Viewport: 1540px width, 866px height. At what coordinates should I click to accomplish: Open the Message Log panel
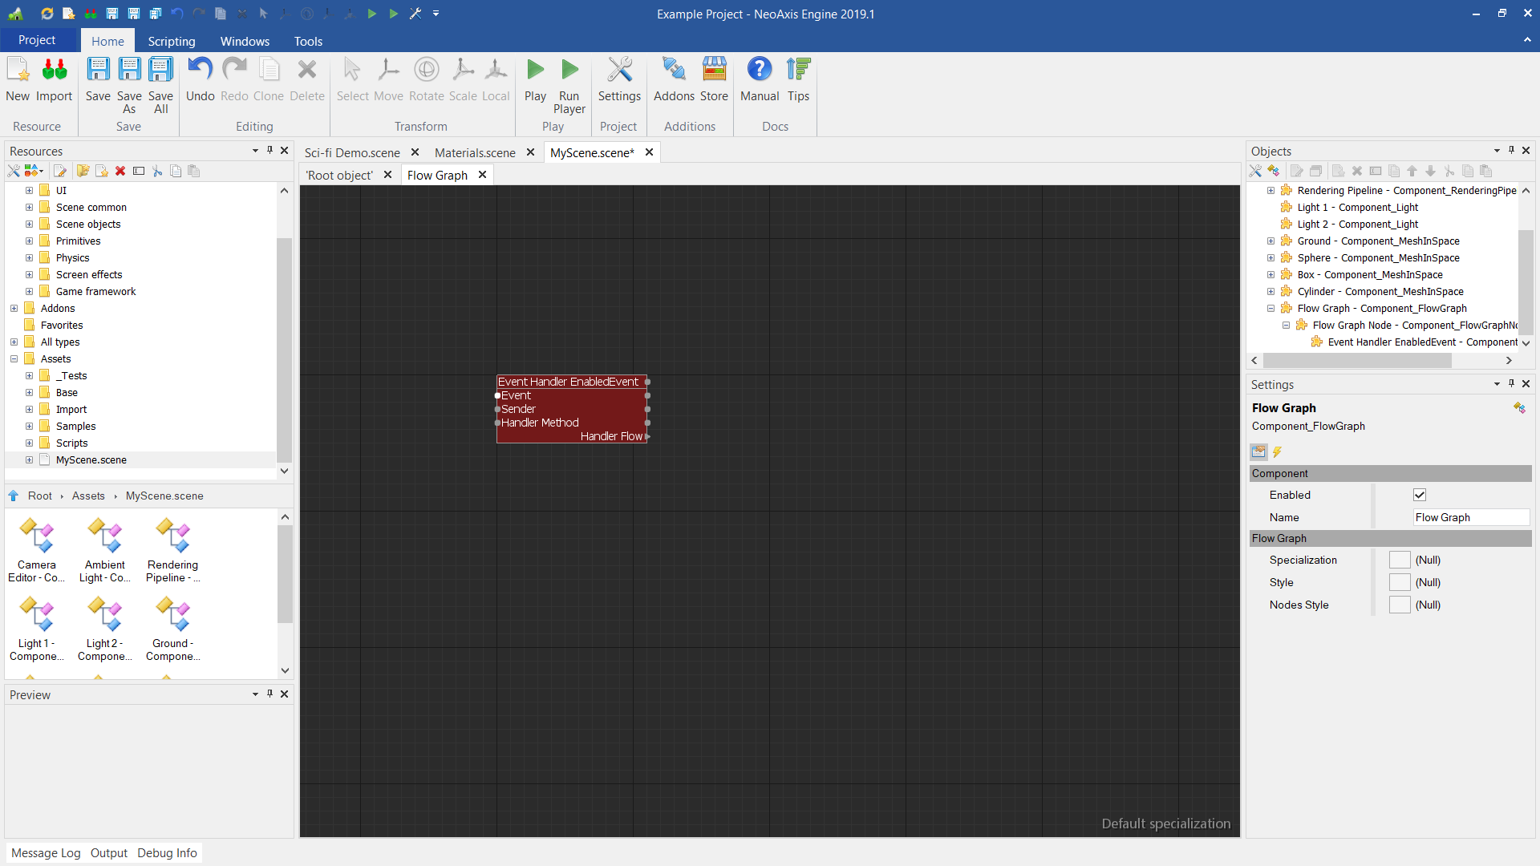pos(46,852)
